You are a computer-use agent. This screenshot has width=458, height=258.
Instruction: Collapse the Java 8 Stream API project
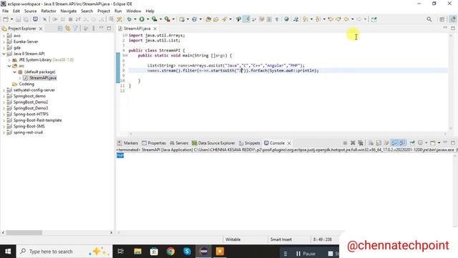tap(4, 54)
